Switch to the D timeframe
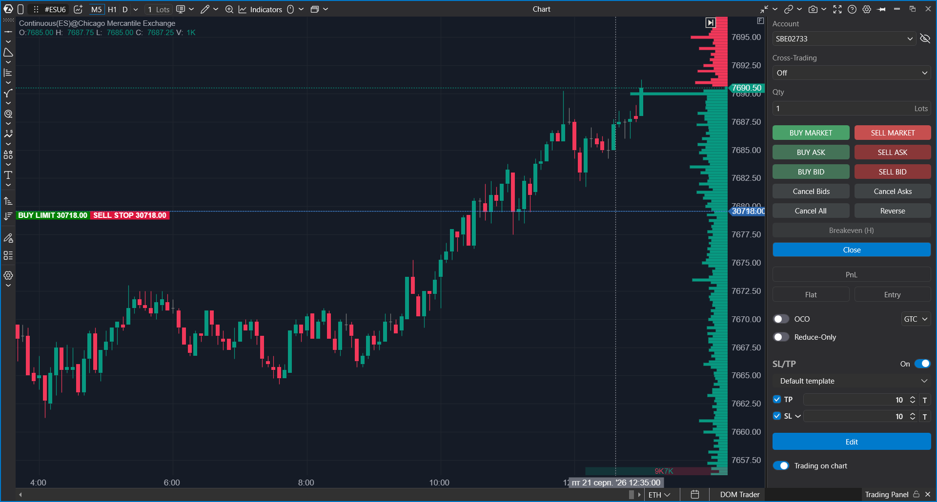The image size is (937, 502). click(125, 9)
